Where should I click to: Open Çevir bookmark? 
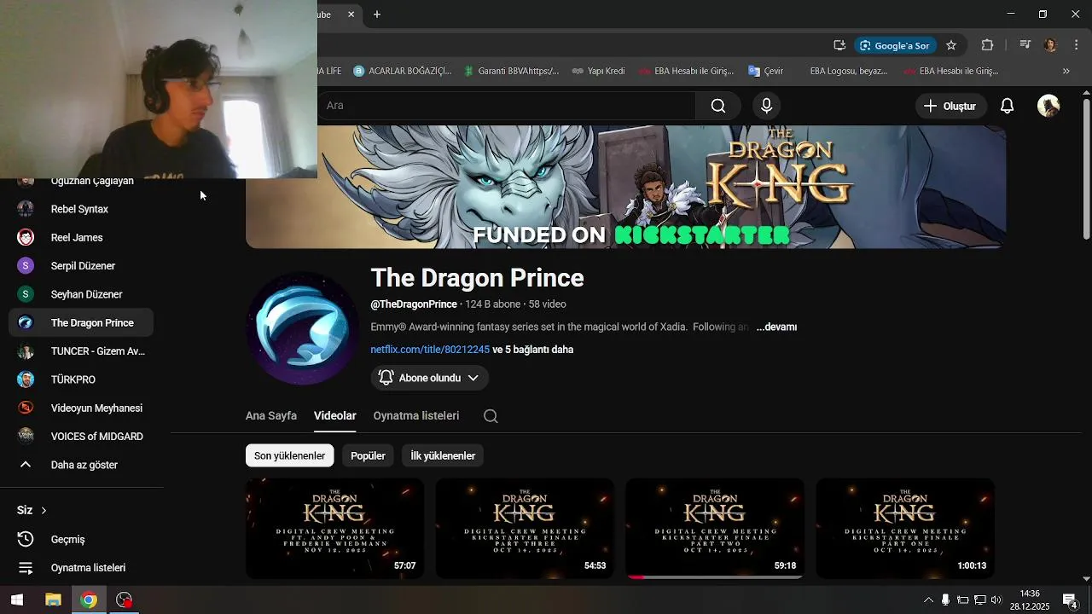[765, 71]
